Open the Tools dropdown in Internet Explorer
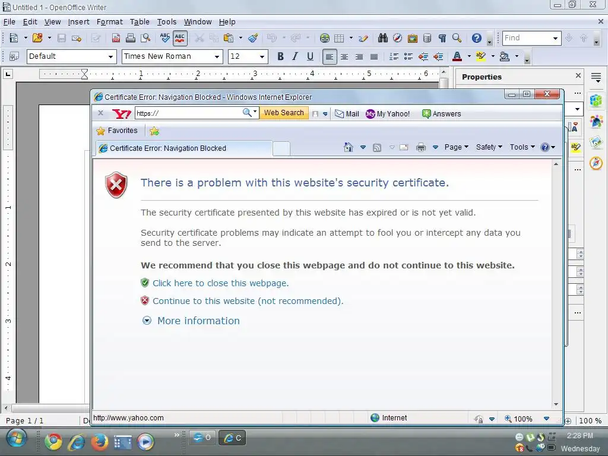This screenshot has height=456, width=608. tap(522, 147)
